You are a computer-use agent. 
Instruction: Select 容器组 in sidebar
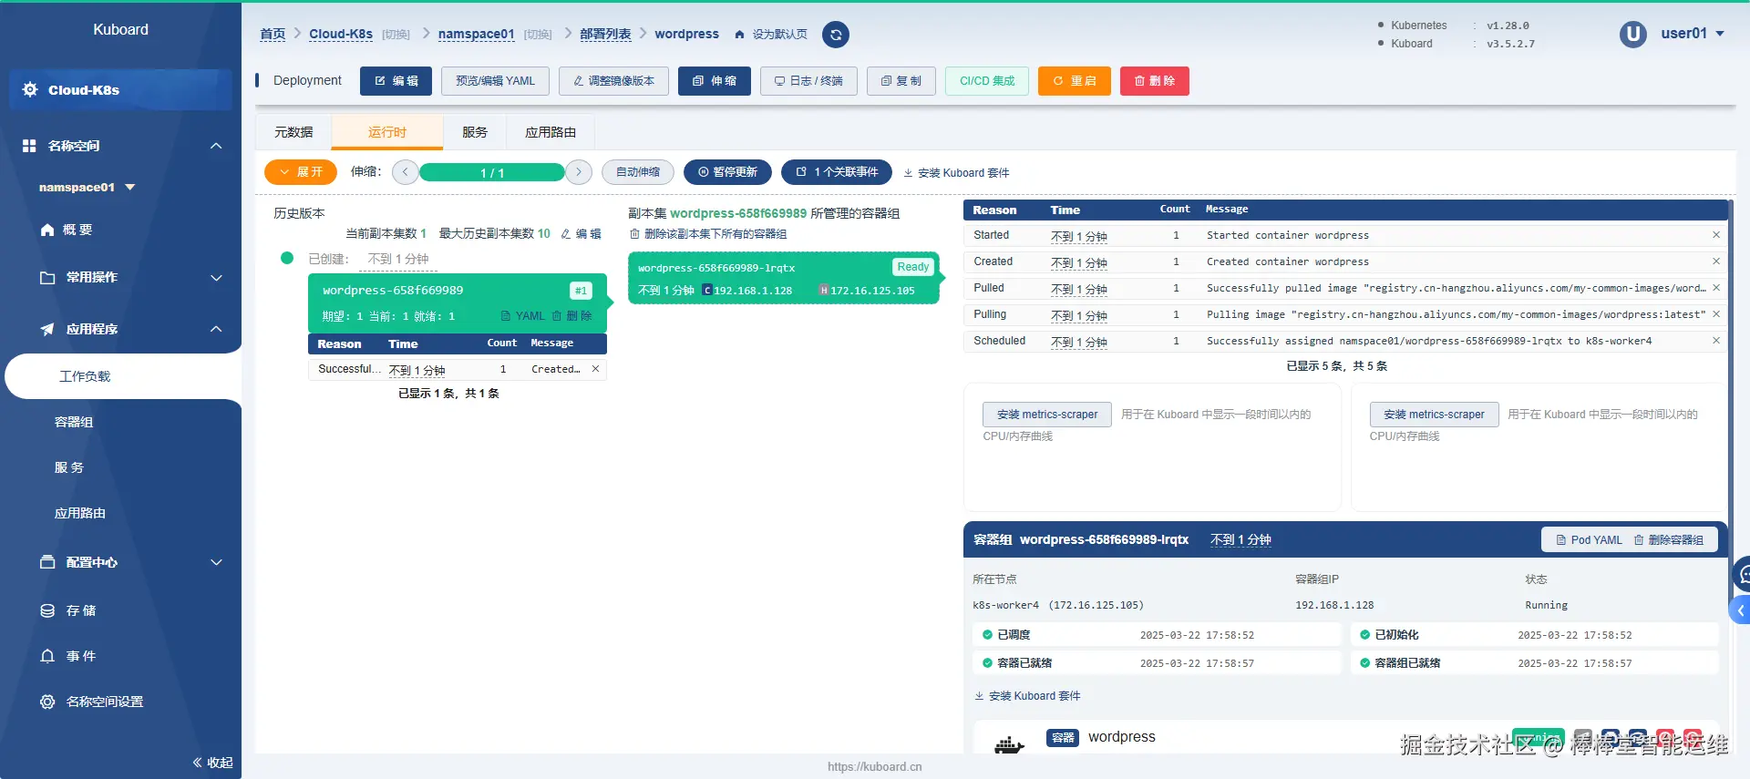tap(74, 422)
